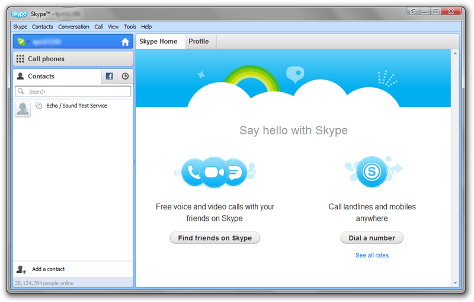This screenshot has height=302, width=474.
Task: Click the dial pad grid icon
Action: (x=20, y=59)
